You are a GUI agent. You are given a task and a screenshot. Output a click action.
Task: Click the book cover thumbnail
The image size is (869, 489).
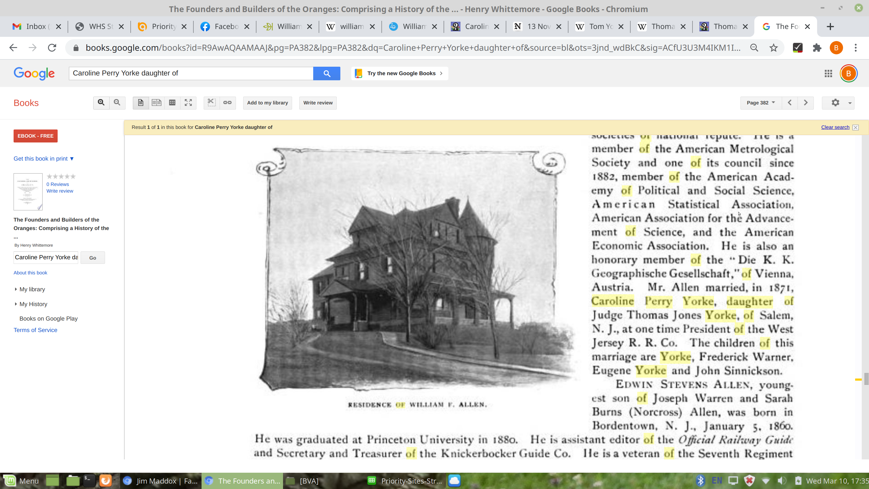[x=28, y=192]
